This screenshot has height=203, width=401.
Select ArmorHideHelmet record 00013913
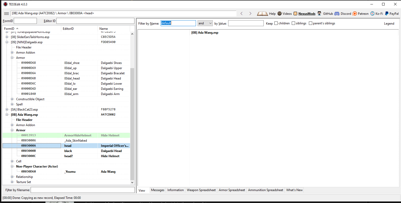point(66,135)
